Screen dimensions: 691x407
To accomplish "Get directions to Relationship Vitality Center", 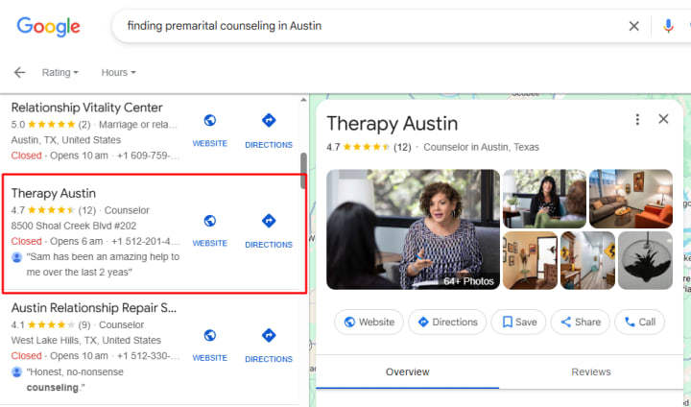I will [x=269, y=120].
